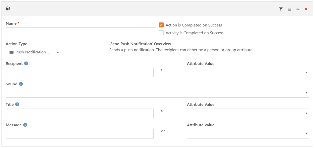Click into the Message input box

click(80, 134)
